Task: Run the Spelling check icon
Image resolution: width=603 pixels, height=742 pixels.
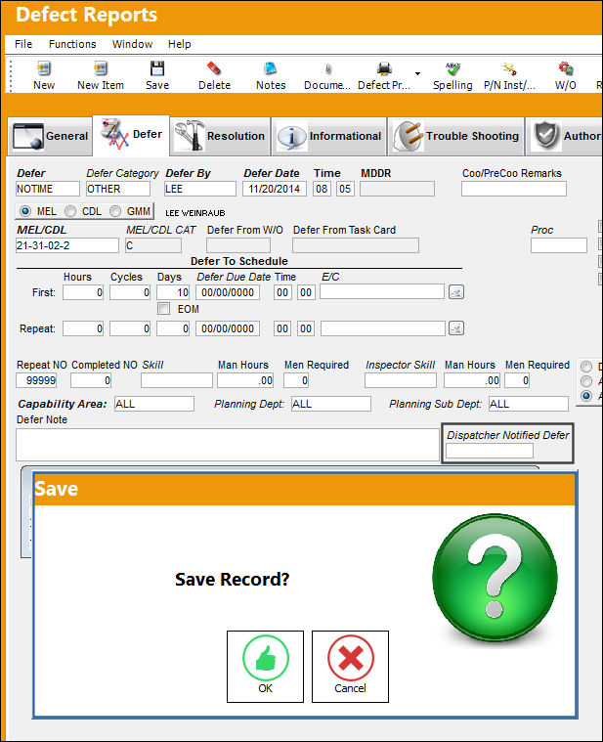Action: [x=452, y=69]
